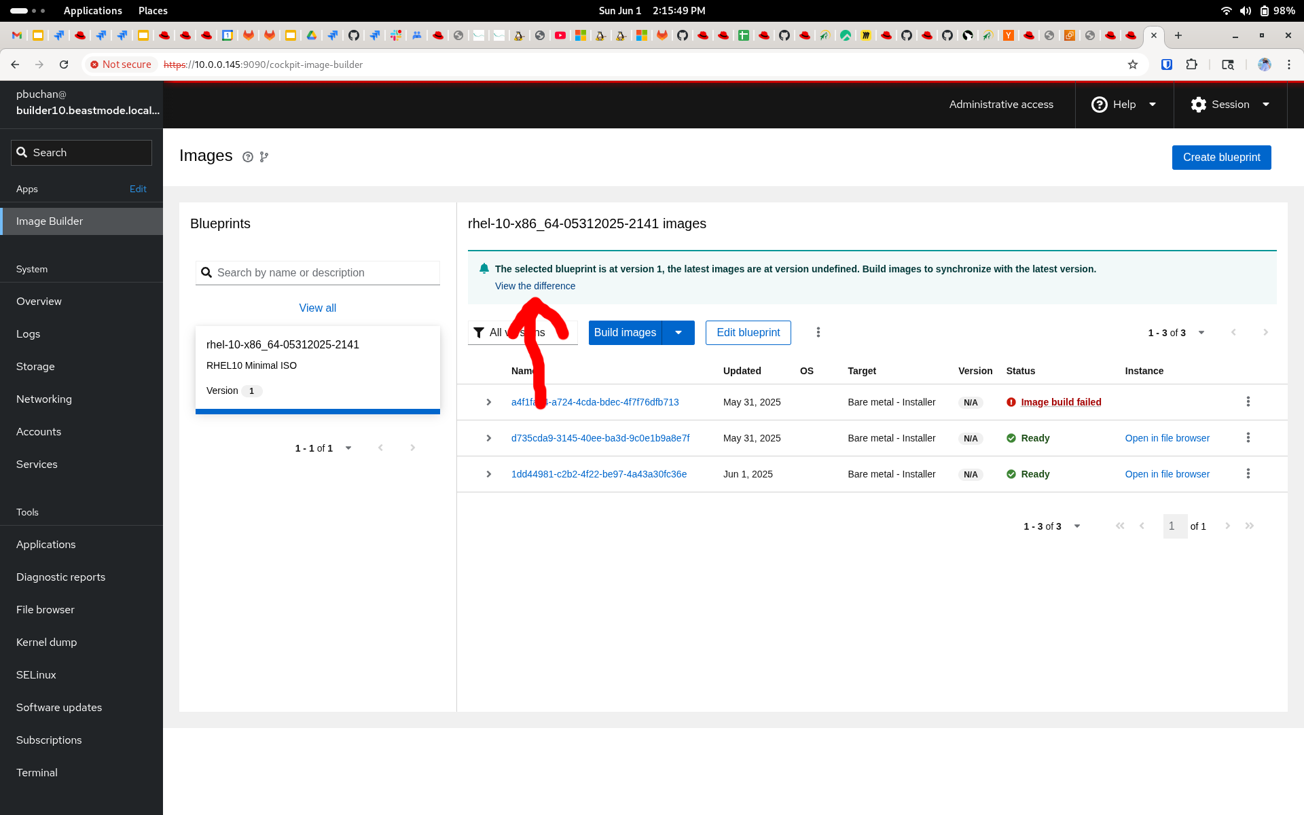The width and height of the screenshot is (1304, 815).
Task: Click the branch icon beside Images heading
Action: (264, 157)
